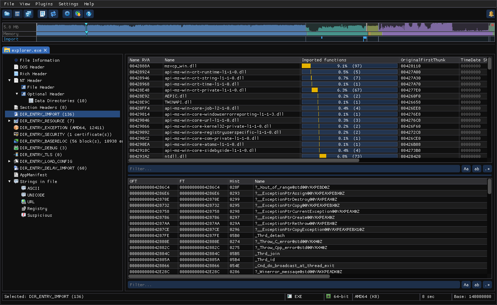The image size is (497, 305).
Task: Sort by the OriginalFirstThunk column header
Action: pos(429,60)
